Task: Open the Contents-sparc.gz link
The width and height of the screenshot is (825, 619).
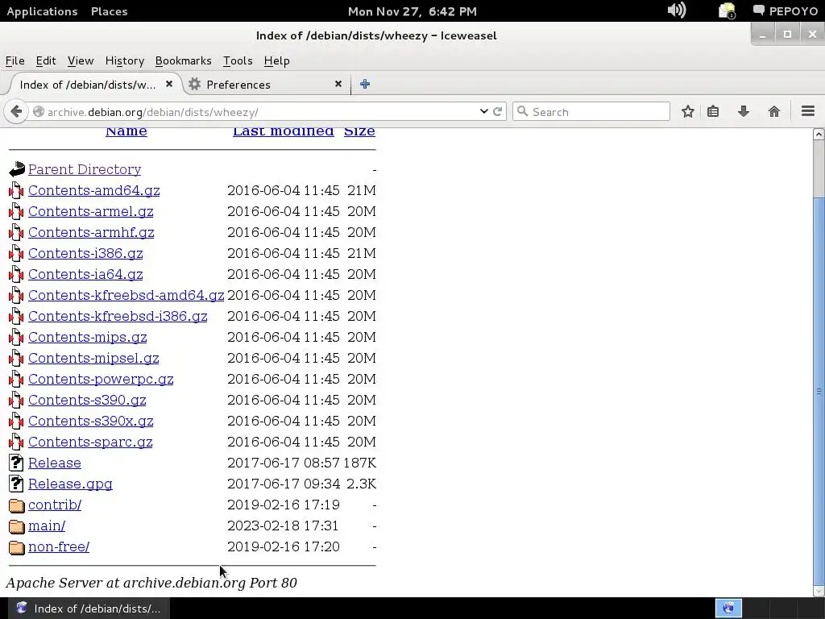Action: click(x=90, y=442)
